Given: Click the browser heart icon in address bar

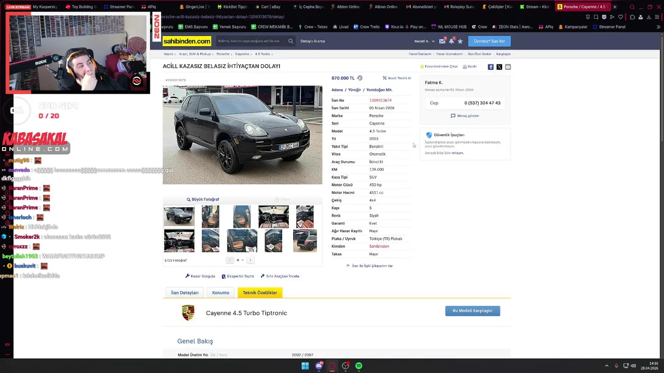Looking at the screenshot, I should pyautogui.click(x=621, y=17).
